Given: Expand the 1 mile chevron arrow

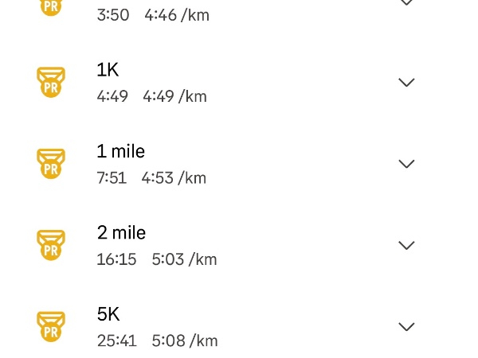Looking at the screenshot, I should click(x=406, y=164).
